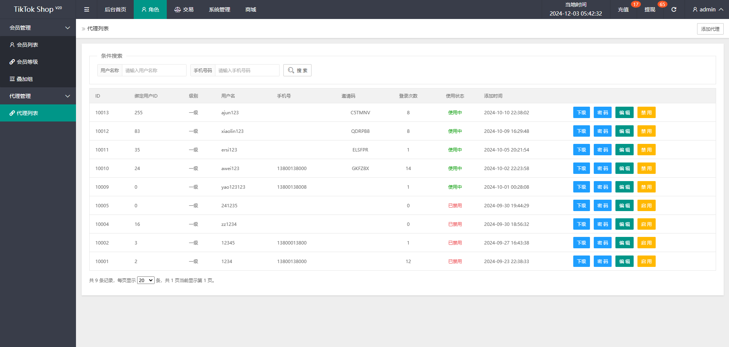The height and width of the screenshot is (347, 729).
Task: Collapse sidebar with the hamburger menu icon
Action: click(87, 9)
